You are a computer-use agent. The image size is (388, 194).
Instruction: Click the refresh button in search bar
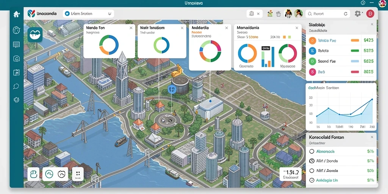coord(346,14)
